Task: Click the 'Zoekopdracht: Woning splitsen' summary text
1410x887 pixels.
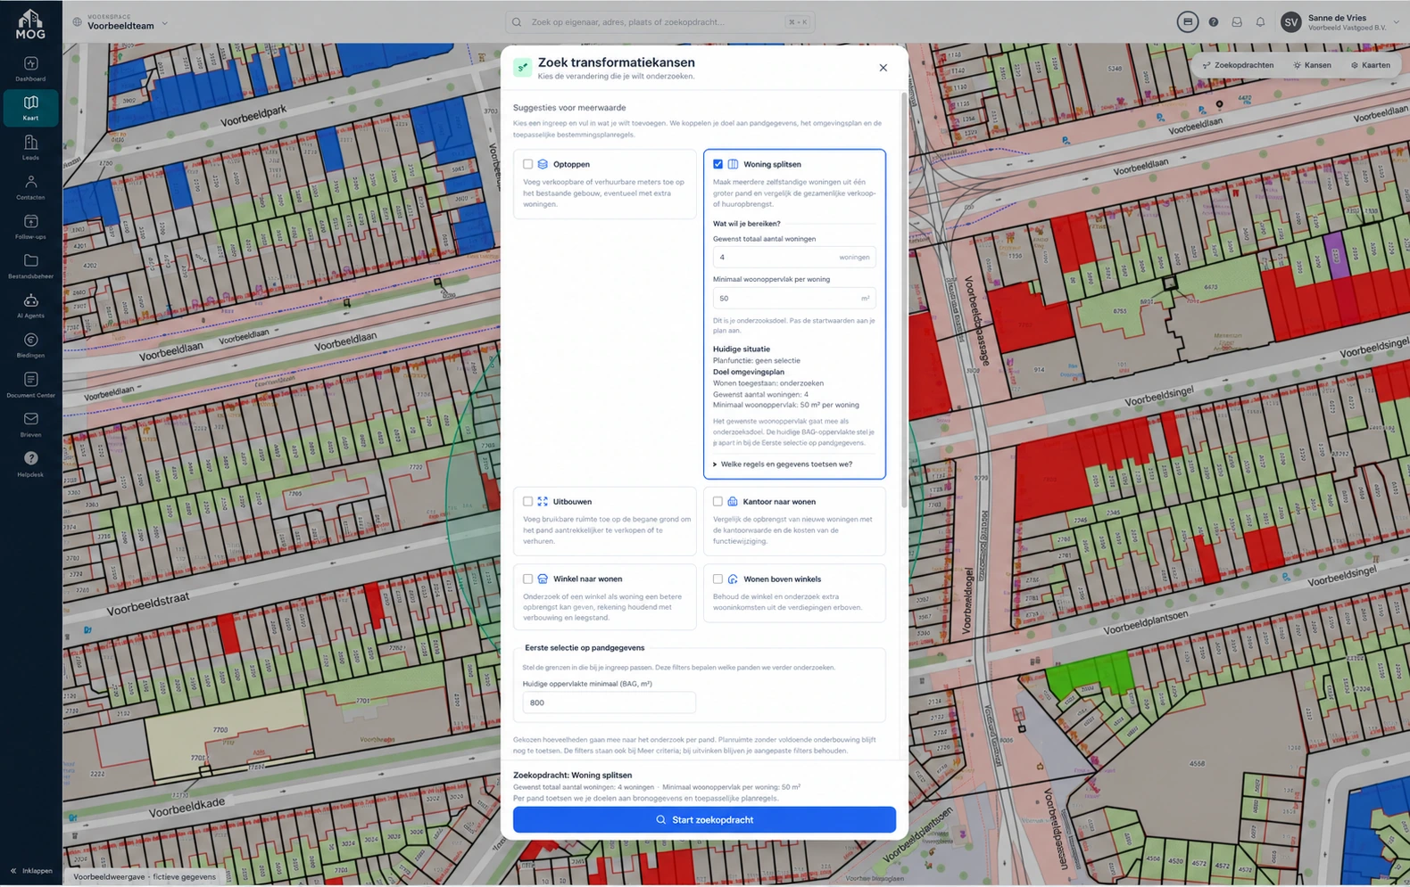Action: [x=572, y=776]
